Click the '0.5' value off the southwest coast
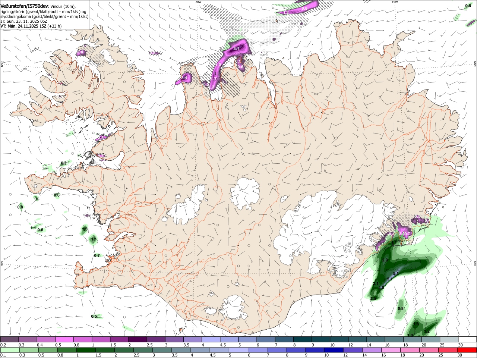The image size is (477, 358). (x=94, y=316)
